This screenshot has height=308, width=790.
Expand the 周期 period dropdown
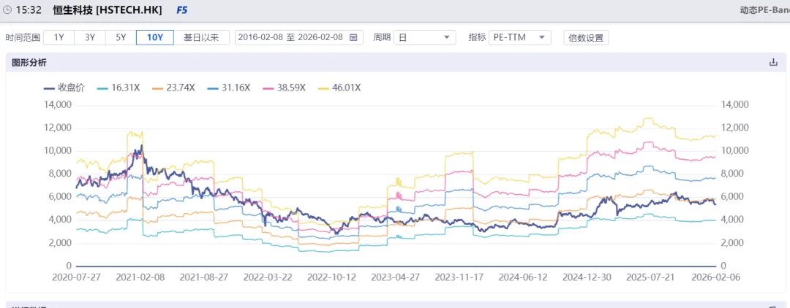pos(424,37)
